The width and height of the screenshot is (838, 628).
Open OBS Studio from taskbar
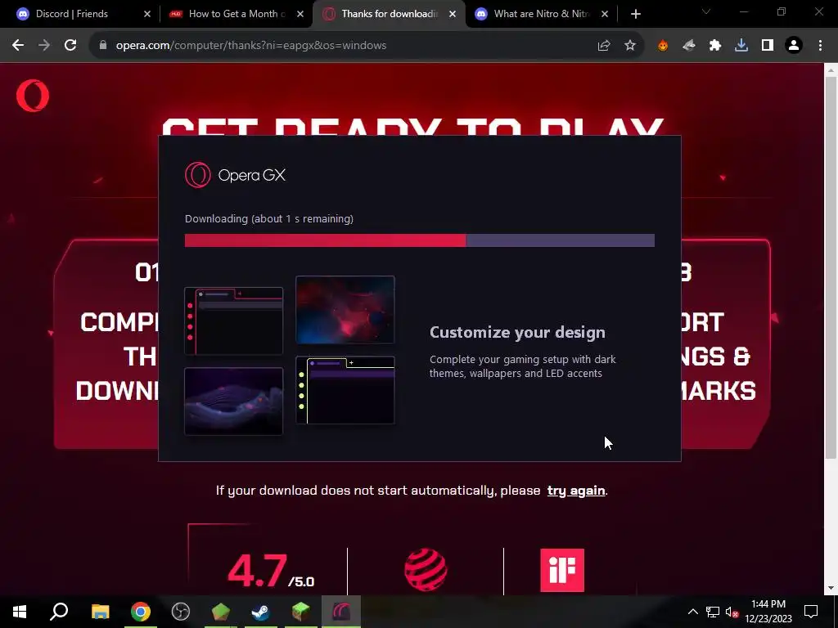click(181, 612)
